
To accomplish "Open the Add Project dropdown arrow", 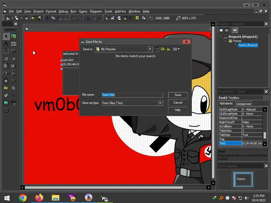I will point(12,18).
